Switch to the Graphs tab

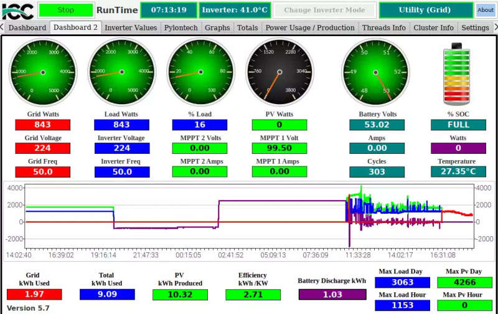pyautogui.click(x=217, y=27)
